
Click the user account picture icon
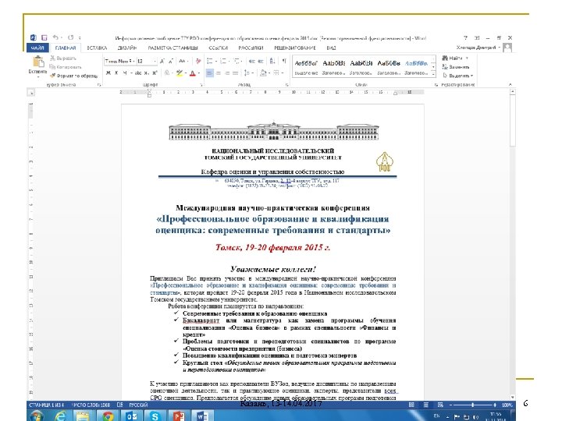(x=507, y=48)
